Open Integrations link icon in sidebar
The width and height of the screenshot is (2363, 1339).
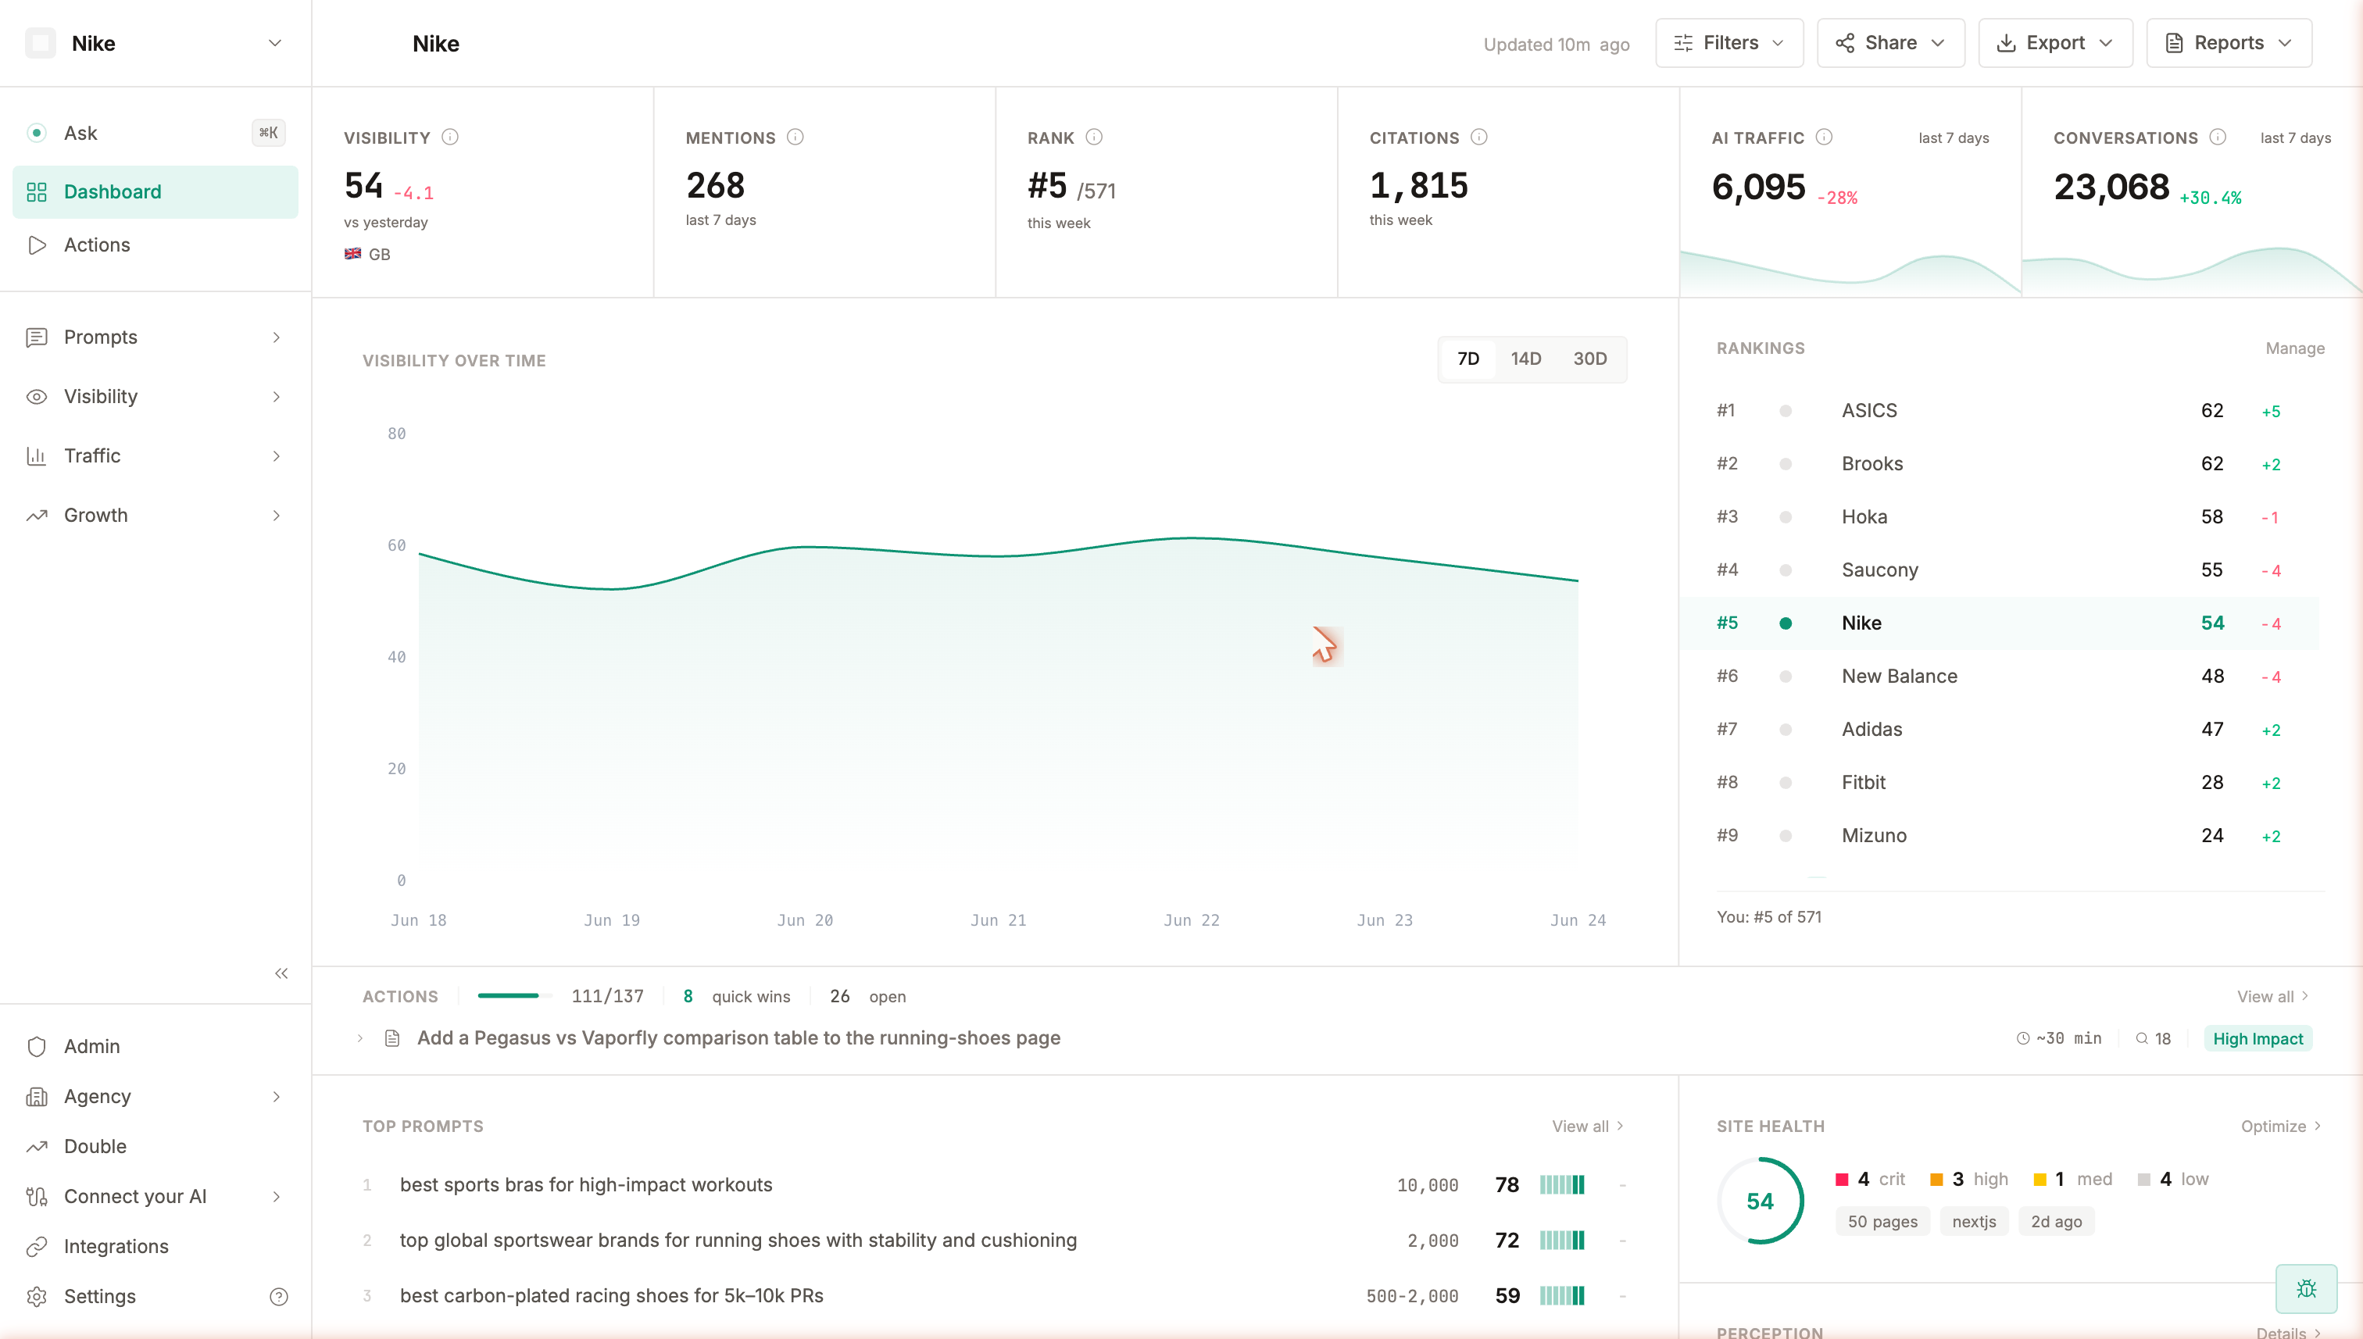(37, 1246)
